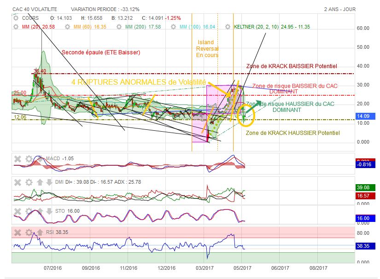This screenshot has width=380, height=279.
Task: Click the STO 16.00 panel label
Action: pyautogui.click(x=67, y=211)
